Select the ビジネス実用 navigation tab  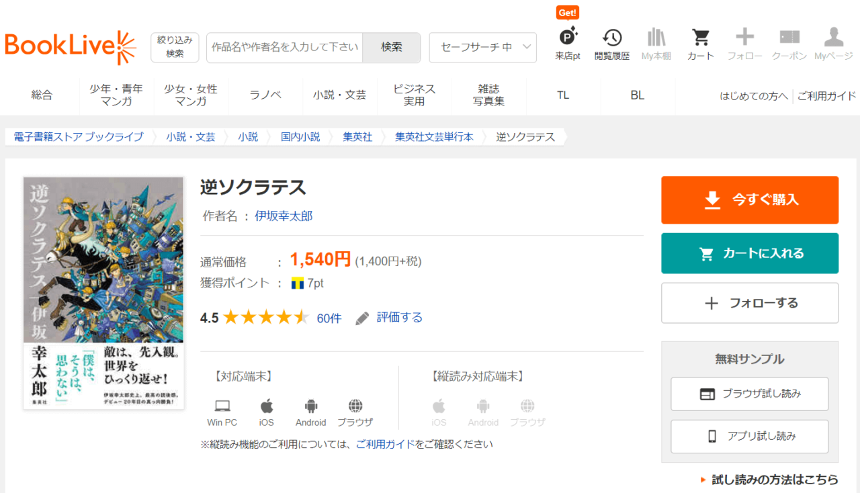point(414,95)
